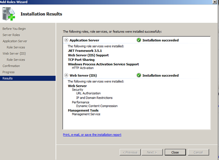Click the disabled Cancel button
The image size is (219, 160).
coord(198,152)
